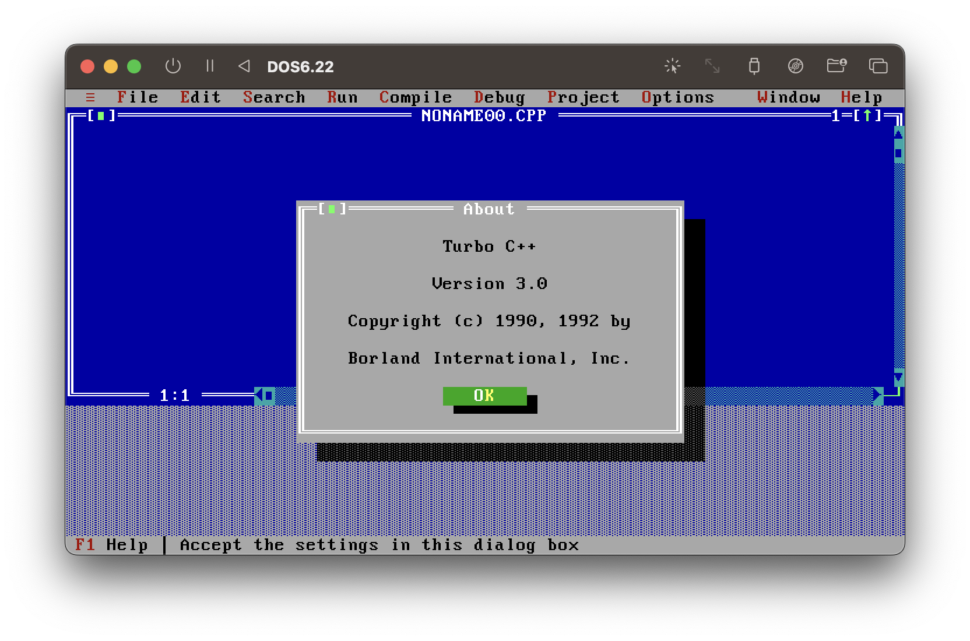Click the OK button in the About dialog
This screenshot has height=641, width=970.
point(484,396)
